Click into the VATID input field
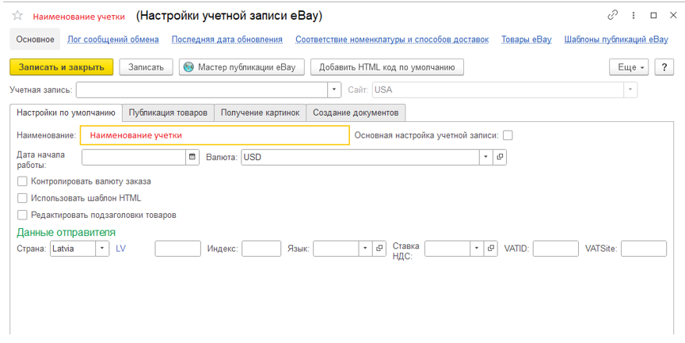This screenshot has width=685, height=343. click(x=555, y=248)
